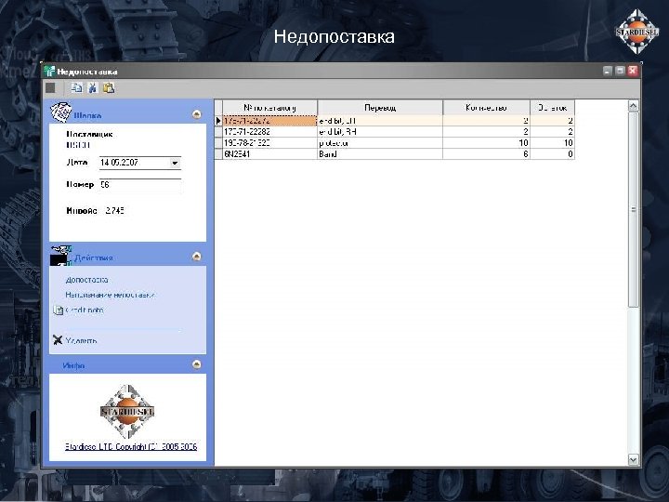Screen dimensions: 669x502
Task: Click the Допоставка action link
Action: [86, 280]
